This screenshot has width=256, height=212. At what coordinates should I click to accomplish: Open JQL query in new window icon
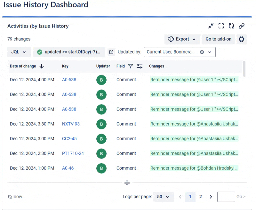[111, 52]
